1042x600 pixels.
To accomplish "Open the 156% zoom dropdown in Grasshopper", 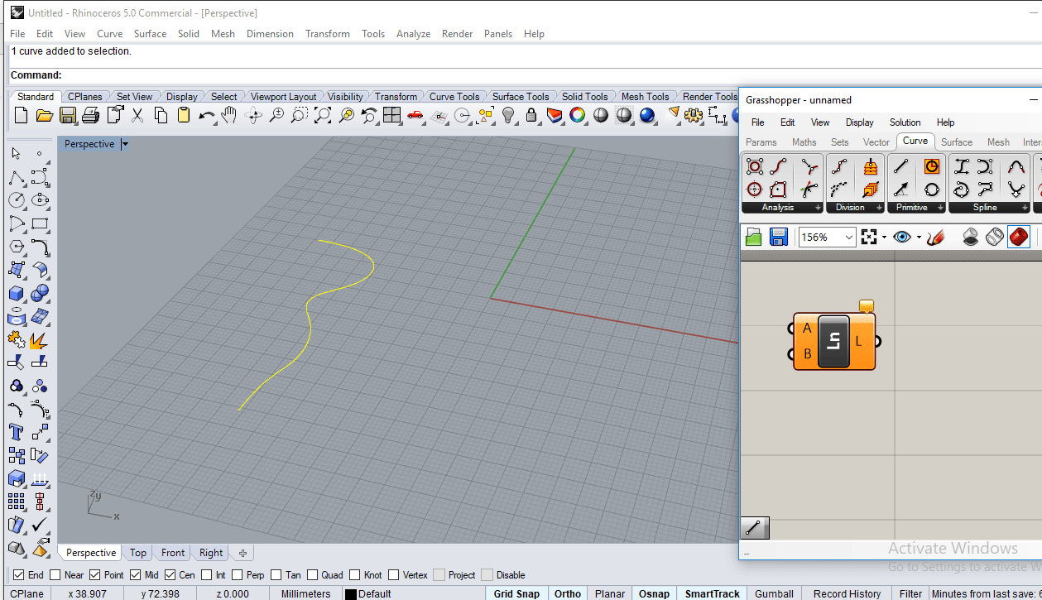I will [x=848, y=238].
